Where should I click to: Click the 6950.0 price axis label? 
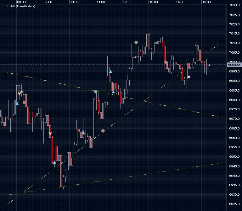pyautogui.click(x=234, y=156)
